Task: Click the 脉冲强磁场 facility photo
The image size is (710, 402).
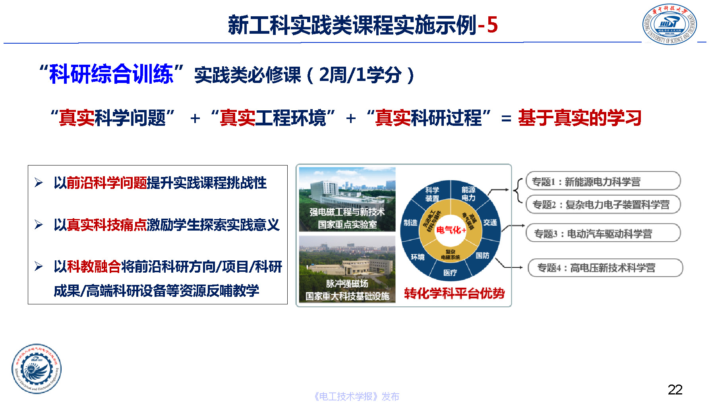Action: tap(347, 269)
